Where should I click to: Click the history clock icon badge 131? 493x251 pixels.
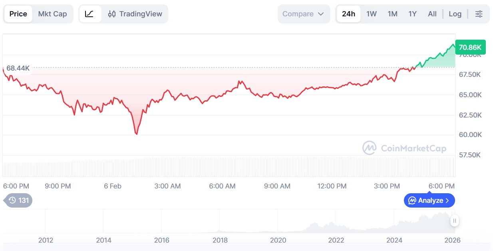(x=18, y=200)
